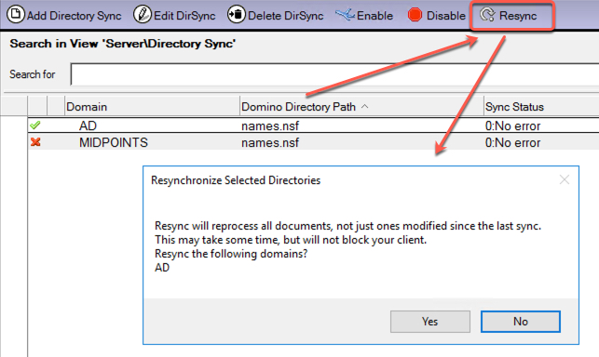This screenshot has width=599, height=357.
Task: Sort by Domain column header
Action: [152, 106]
